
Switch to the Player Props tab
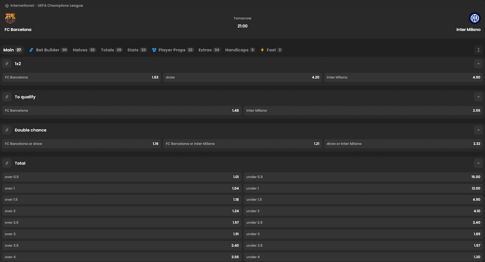(173, 50)
